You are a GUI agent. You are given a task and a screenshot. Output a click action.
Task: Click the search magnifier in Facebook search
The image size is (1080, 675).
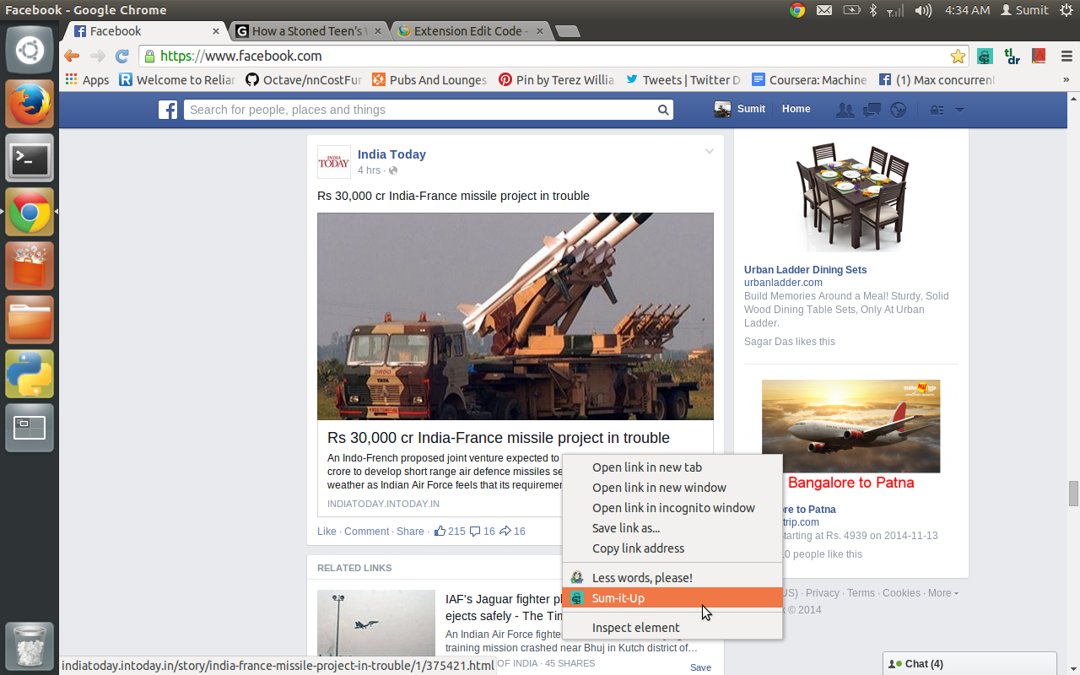click(x=664, y=110)
